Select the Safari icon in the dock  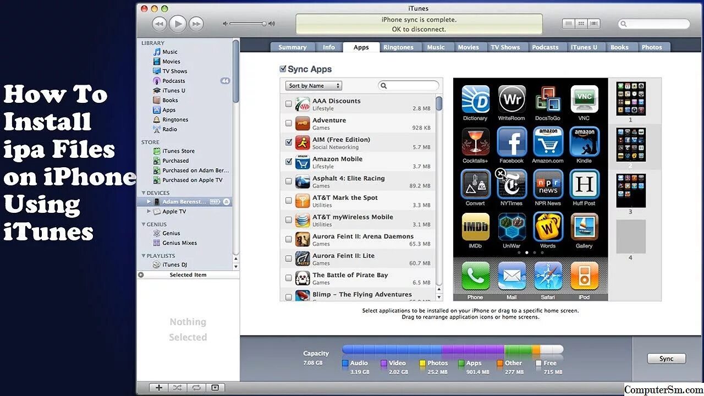pyautogui.click(x=548, y=276)
